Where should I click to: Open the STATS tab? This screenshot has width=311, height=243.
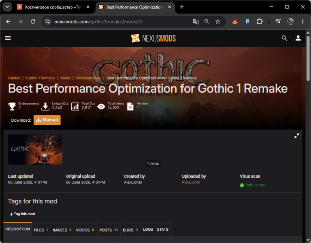click(x=163, y=229)
